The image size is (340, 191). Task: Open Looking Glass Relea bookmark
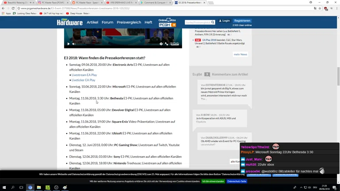click(25, 13)
